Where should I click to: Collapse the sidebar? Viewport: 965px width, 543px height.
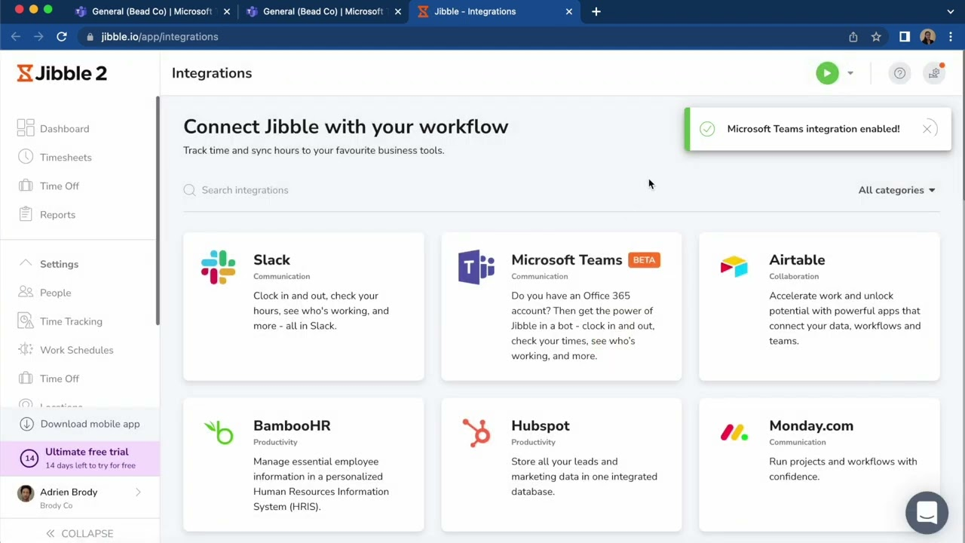tap(80, 533)
